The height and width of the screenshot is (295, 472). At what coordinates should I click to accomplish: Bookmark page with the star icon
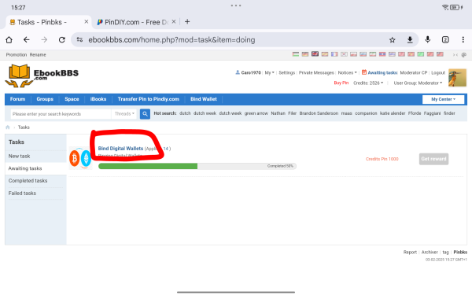click(x=392, y=40)
